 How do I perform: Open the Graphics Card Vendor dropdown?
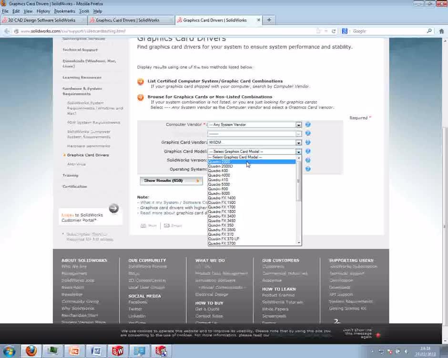point(298,142)
